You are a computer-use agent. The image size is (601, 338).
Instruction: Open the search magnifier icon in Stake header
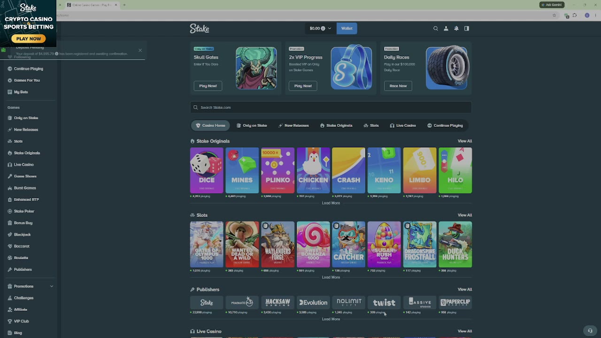436,29
